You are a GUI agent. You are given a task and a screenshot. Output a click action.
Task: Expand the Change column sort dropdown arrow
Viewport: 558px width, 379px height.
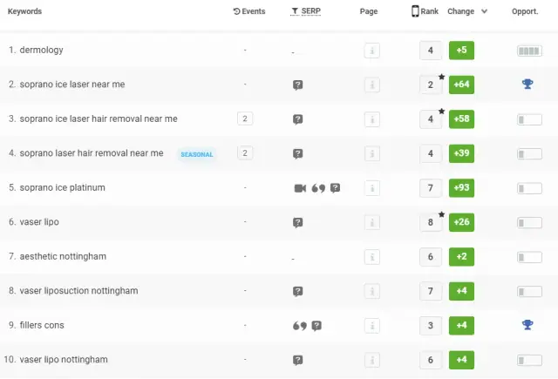click(x=484, y=11)
